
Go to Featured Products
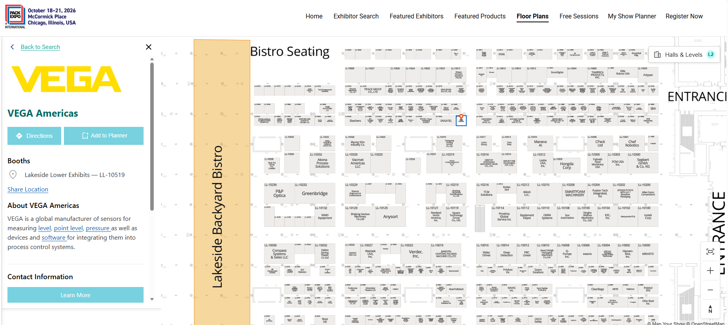pyautogui.click(x=480, y=16)
